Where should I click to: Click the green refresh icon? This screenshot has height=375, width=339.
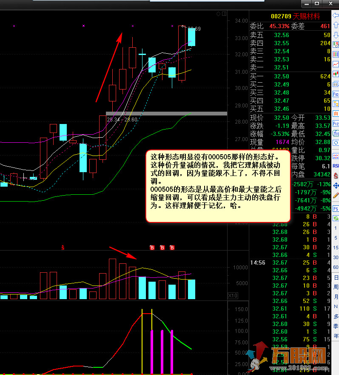(x=336, y=218)
